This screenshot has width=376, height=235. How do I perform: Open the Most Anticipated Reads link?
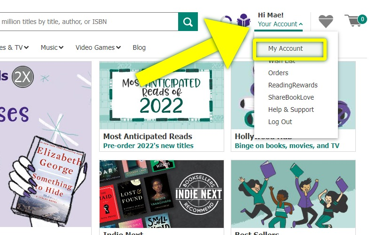(148, 136)
